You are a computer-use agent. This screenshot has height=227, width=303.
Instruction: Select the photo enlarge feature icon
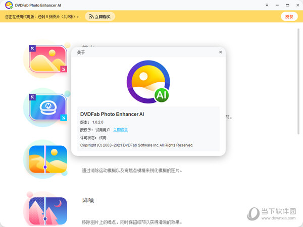[48, 59]
